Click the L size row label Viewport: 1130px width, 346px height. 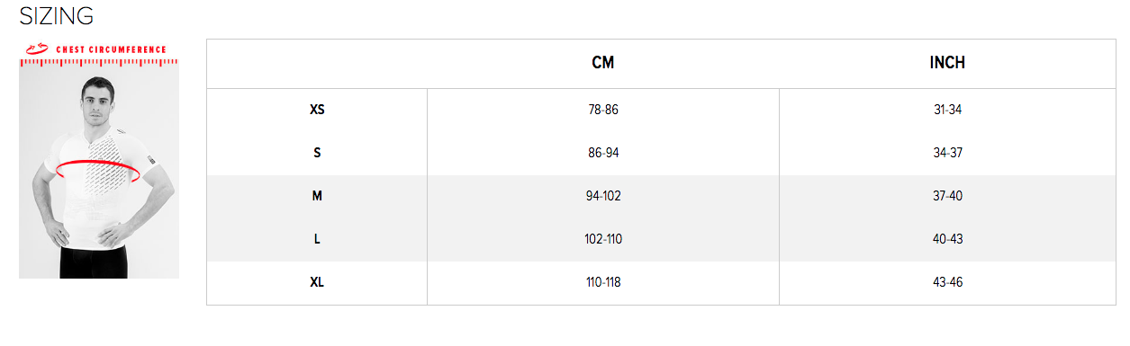317,239
